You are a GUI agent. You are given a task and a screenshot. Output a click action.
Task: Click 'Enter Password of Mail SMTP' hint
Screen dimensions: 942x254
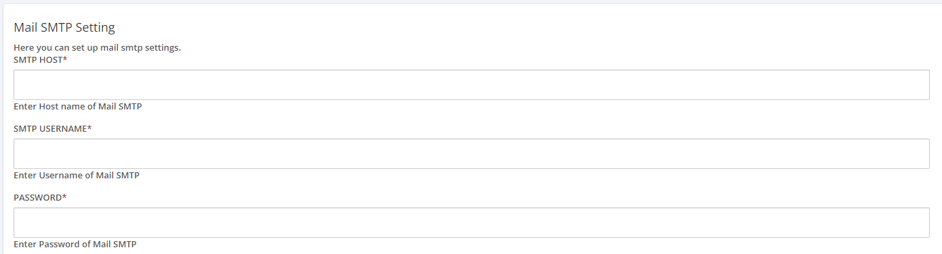(75, 245)
